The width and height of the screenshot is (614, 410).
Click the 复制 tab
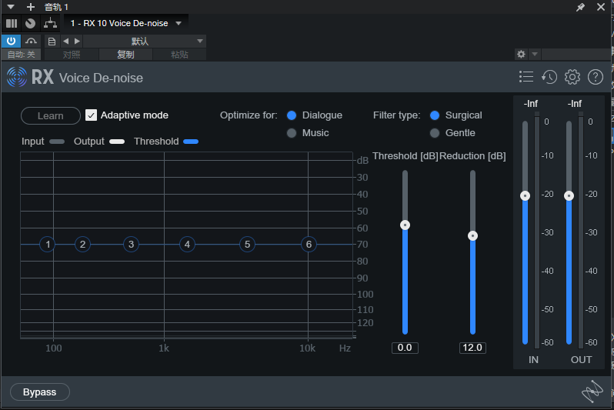pyautogui.click(x=125, y=55)
